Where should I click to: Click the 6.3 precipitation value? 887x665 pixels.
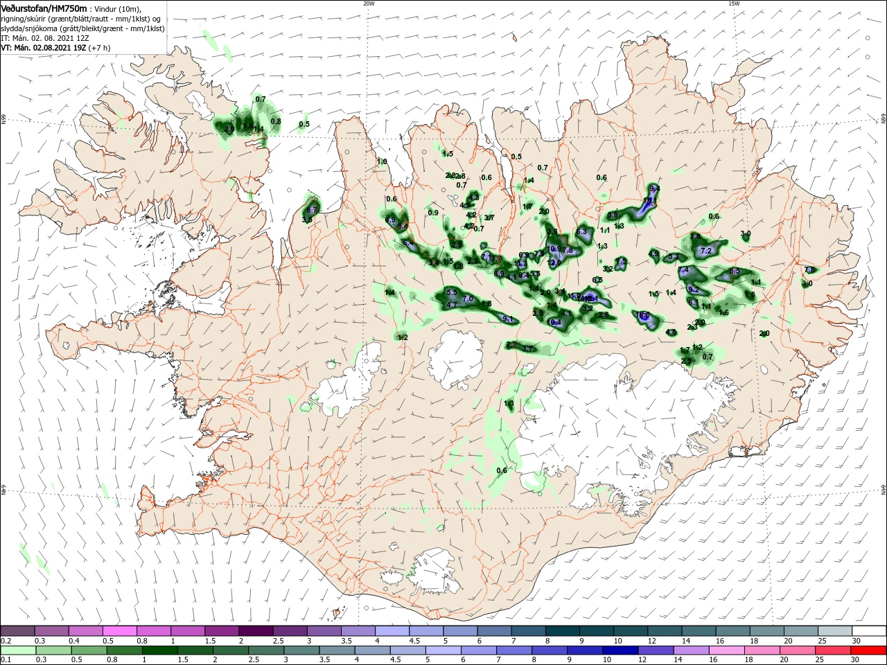tap(581, 232)
